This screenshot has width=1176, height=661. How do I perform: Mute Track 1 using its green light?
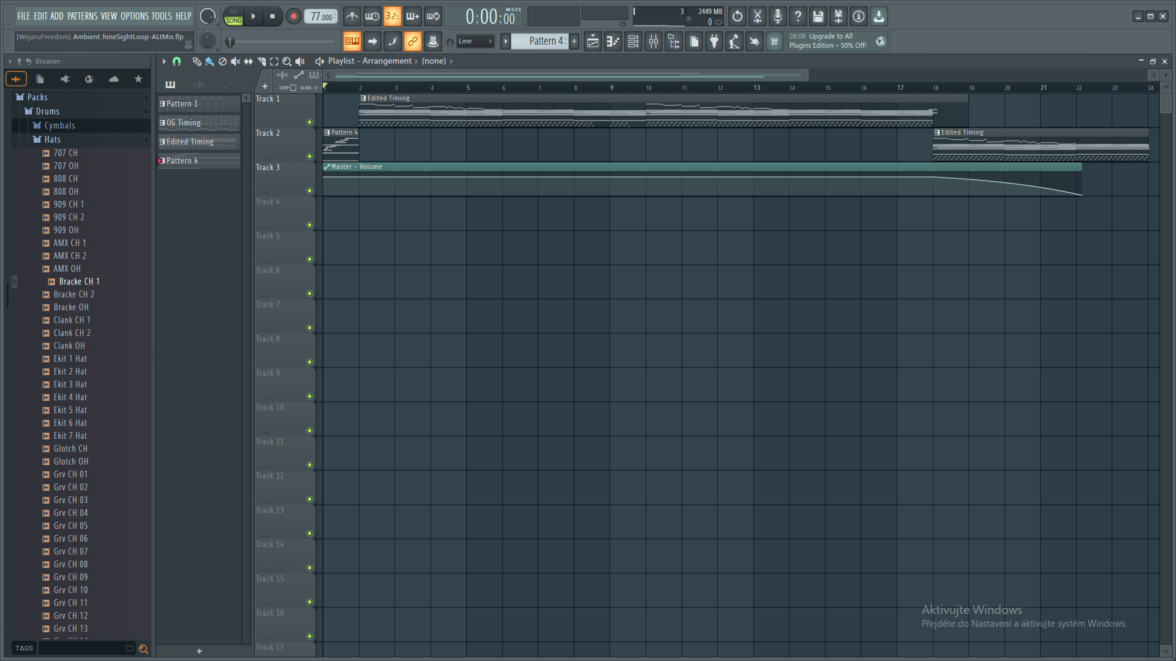click(x=309, y=122)
